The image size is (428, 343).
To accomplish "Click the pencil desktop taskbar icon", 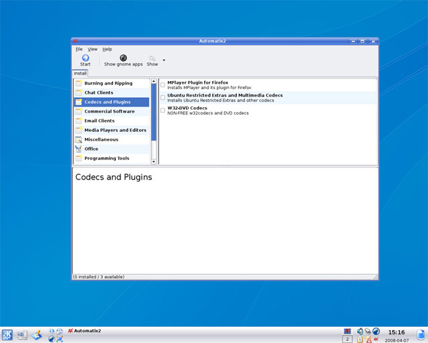I will 37,335.
